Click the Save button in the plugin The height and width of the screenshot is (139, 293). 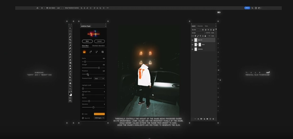pyautogui.click(x=87, y=41)
